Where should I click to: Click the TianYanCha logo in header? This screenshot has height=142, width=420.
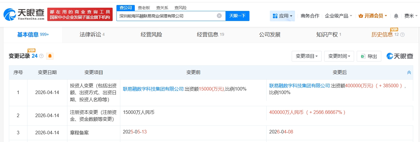[x=24, y=14]
